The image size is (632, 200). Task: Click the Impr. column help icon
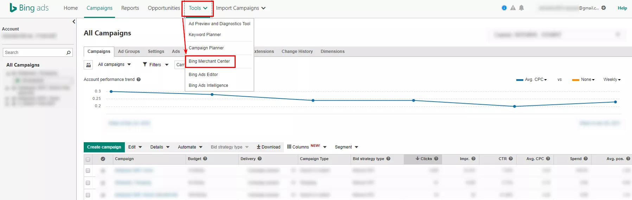click(473, 159)
